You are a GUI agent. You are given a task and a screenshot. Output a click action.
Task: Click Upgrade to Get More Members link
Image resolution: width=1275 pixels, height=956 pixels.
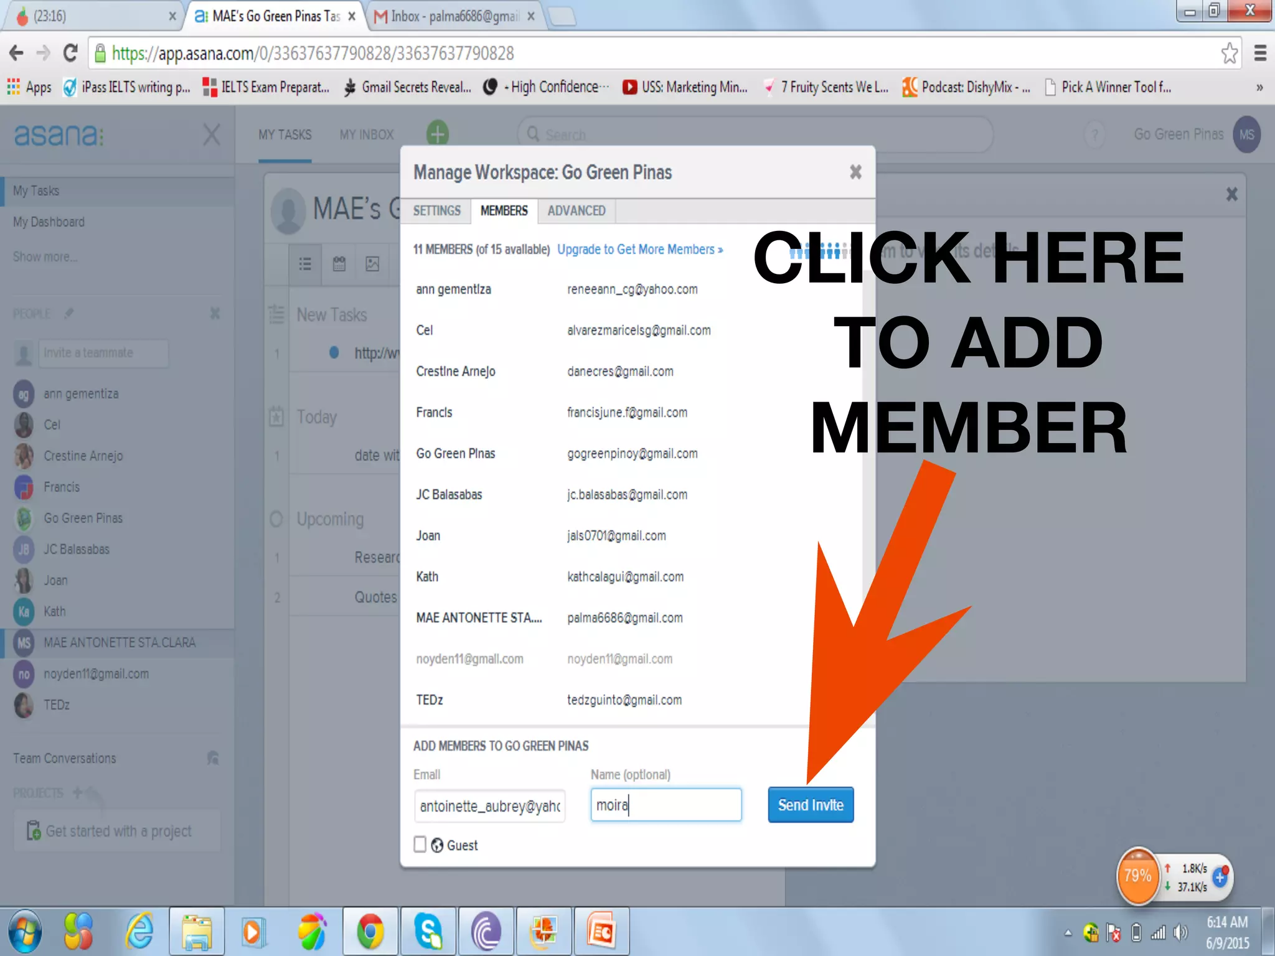640,249
